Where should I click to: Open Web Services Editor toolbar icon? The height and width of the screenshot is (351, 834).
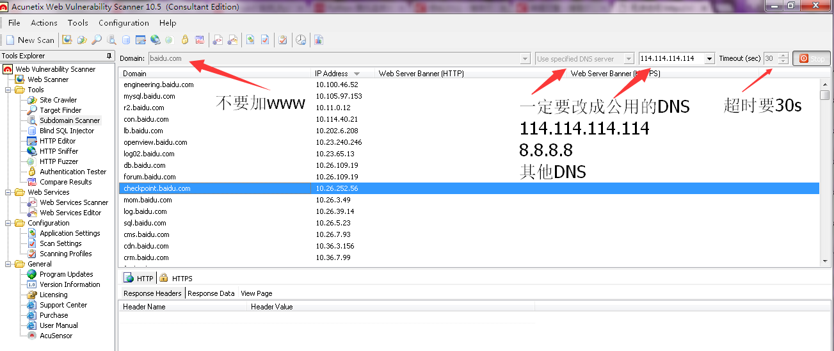click(232, 40)
